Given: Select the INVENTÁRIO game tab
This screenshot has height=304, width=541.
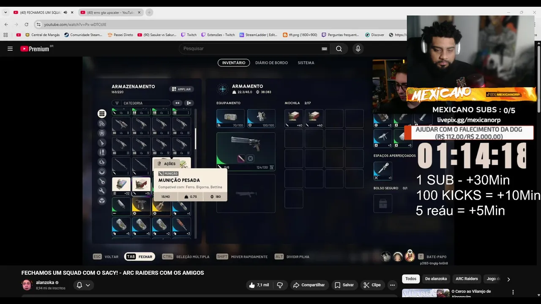Looking at the screenshot, I should pos(234,62).
